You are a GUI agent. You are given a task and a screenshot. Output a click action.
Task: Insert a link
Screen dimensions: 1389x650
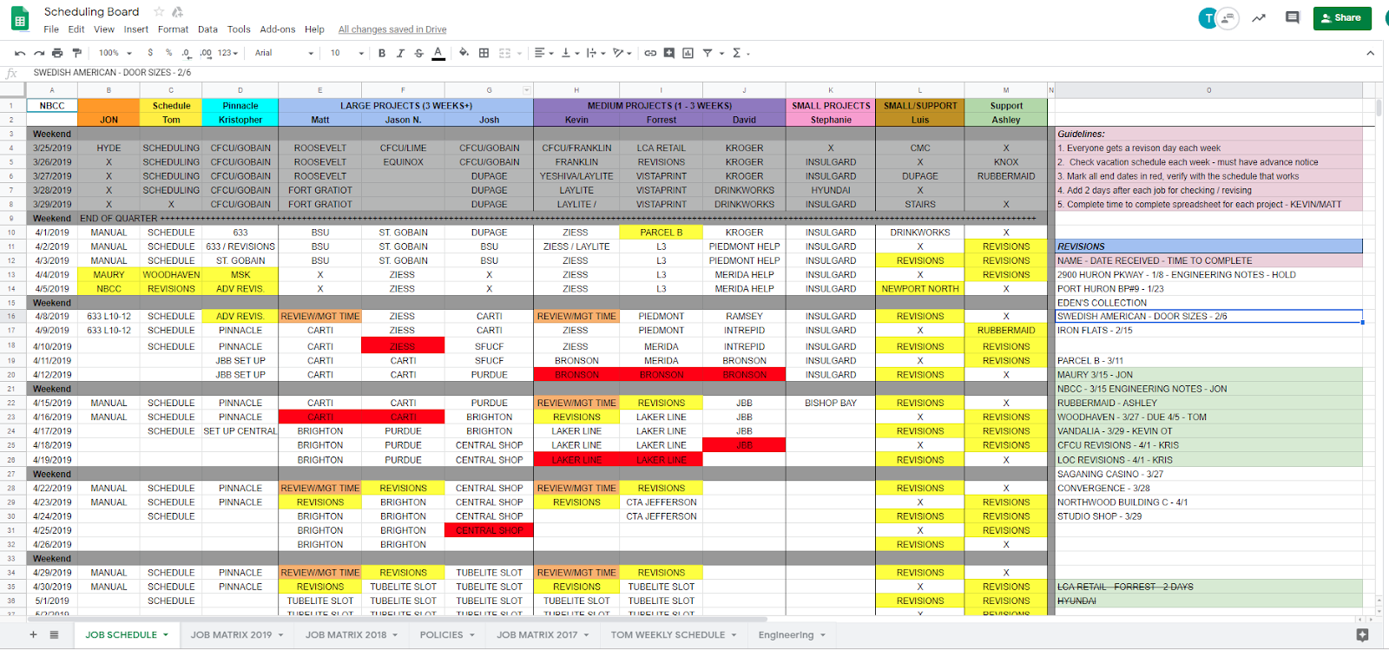point(650,53)
